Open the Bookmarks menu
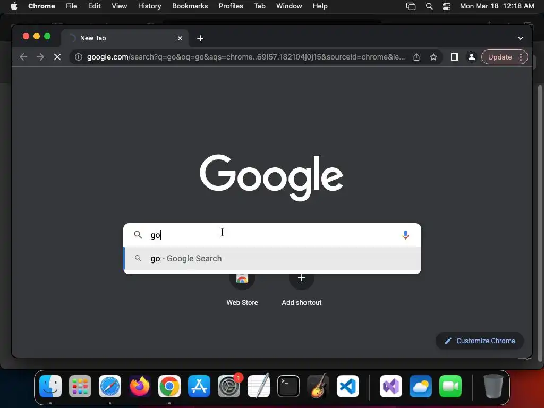The image size is (544, 408). tap(190, 6)
